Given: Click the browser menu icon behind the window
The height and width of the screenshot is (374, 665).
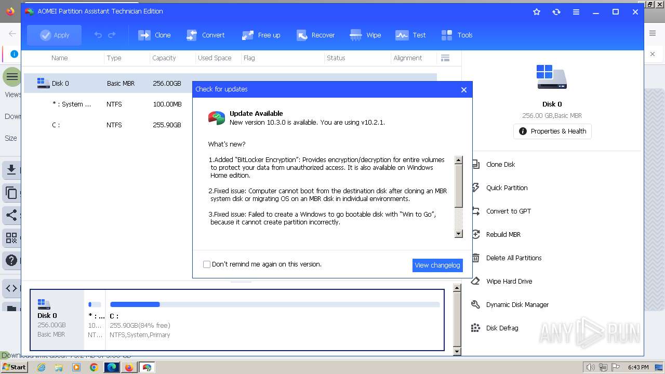Looking at the screenshot, I should tap(653, 33).
